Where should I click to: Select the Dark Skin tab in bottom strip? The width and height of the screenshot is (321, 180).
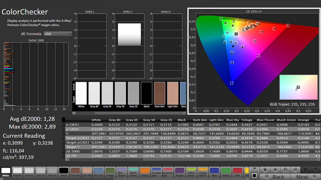coord(76,172)
